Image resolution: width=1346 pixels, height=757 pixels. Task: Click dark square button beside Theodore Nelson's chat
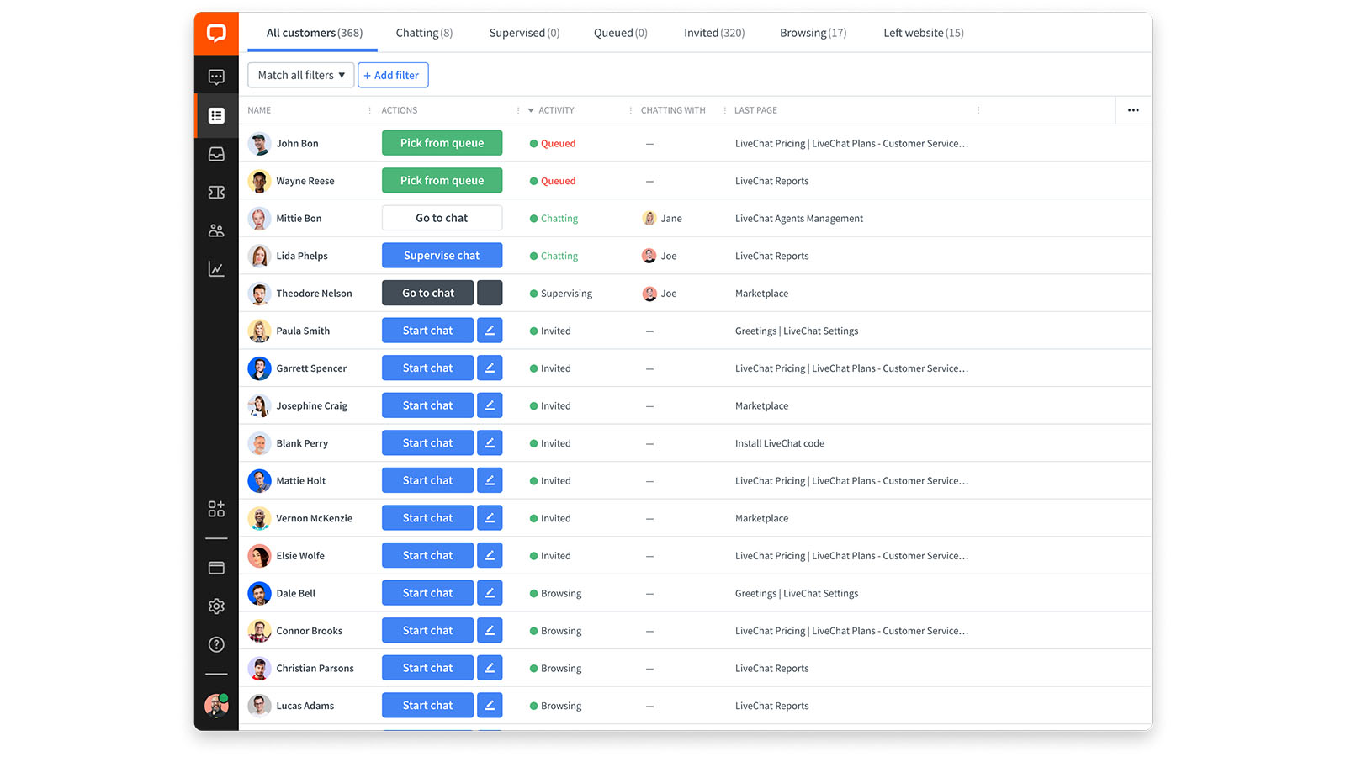(490, 293)
